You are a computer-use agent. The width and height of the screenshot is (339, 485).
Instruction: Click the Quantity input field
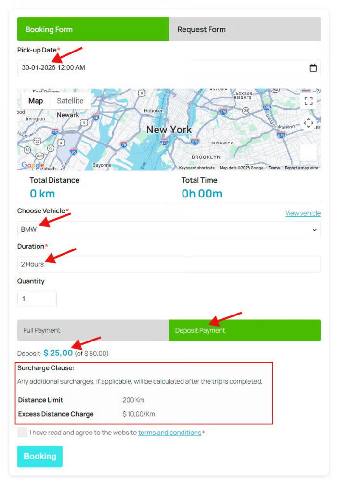click(37, 299)
